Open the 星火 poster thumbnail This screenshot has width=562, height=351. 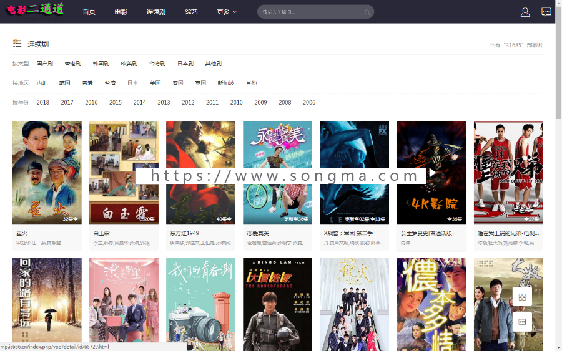(x=47, y=173)
